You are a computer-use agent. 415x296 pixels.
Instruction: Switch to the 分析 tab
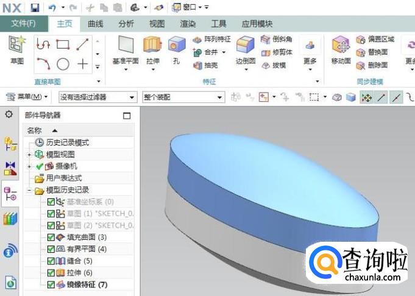point(126,24)
